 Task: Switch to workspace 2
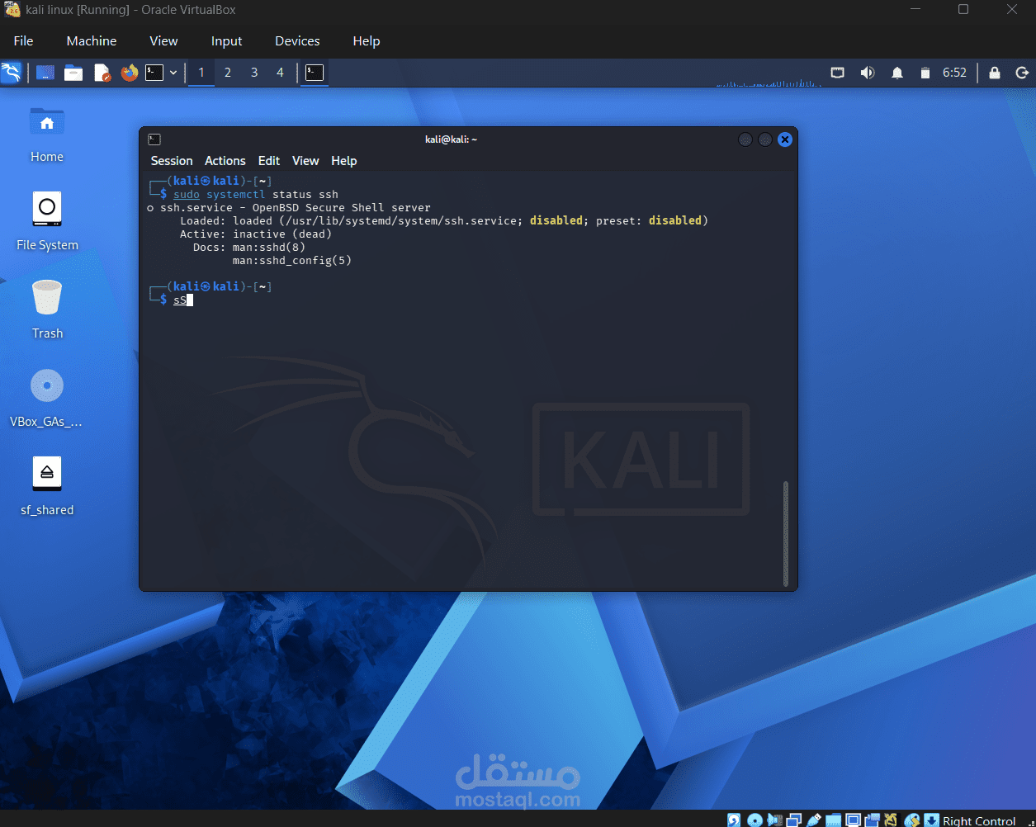[x=228, y=73]
